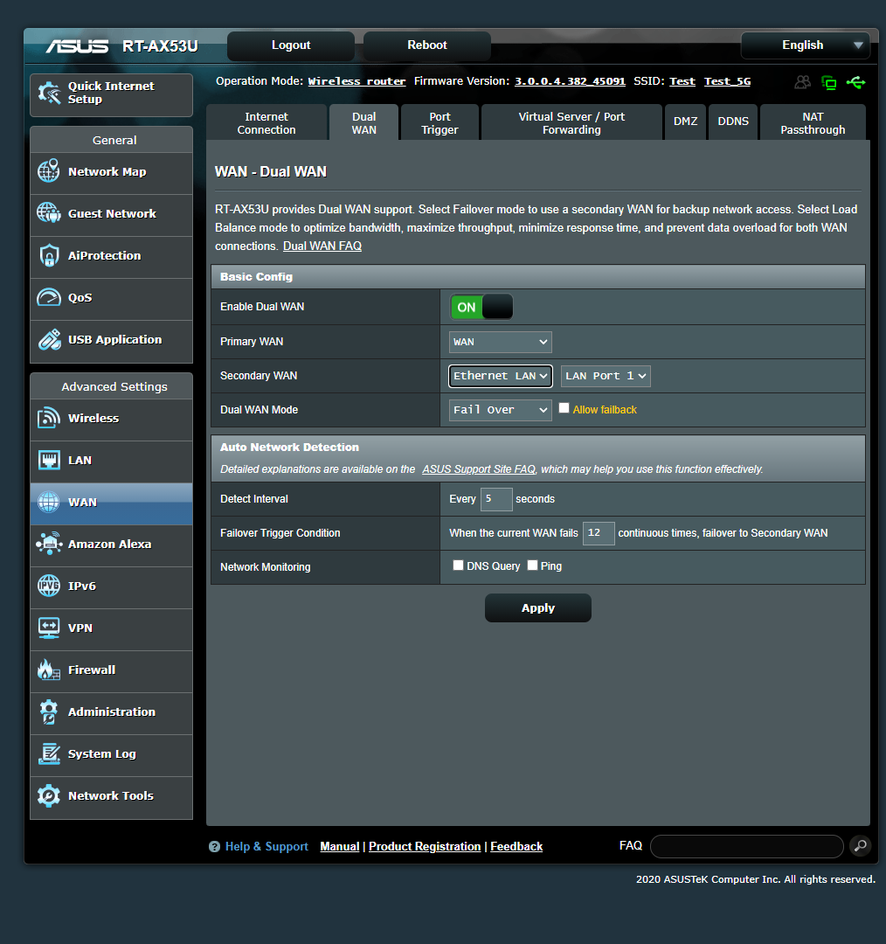This screenshot has height=944, width=886.
Task: Click the USB status icon in header
Action: point(856,81)
